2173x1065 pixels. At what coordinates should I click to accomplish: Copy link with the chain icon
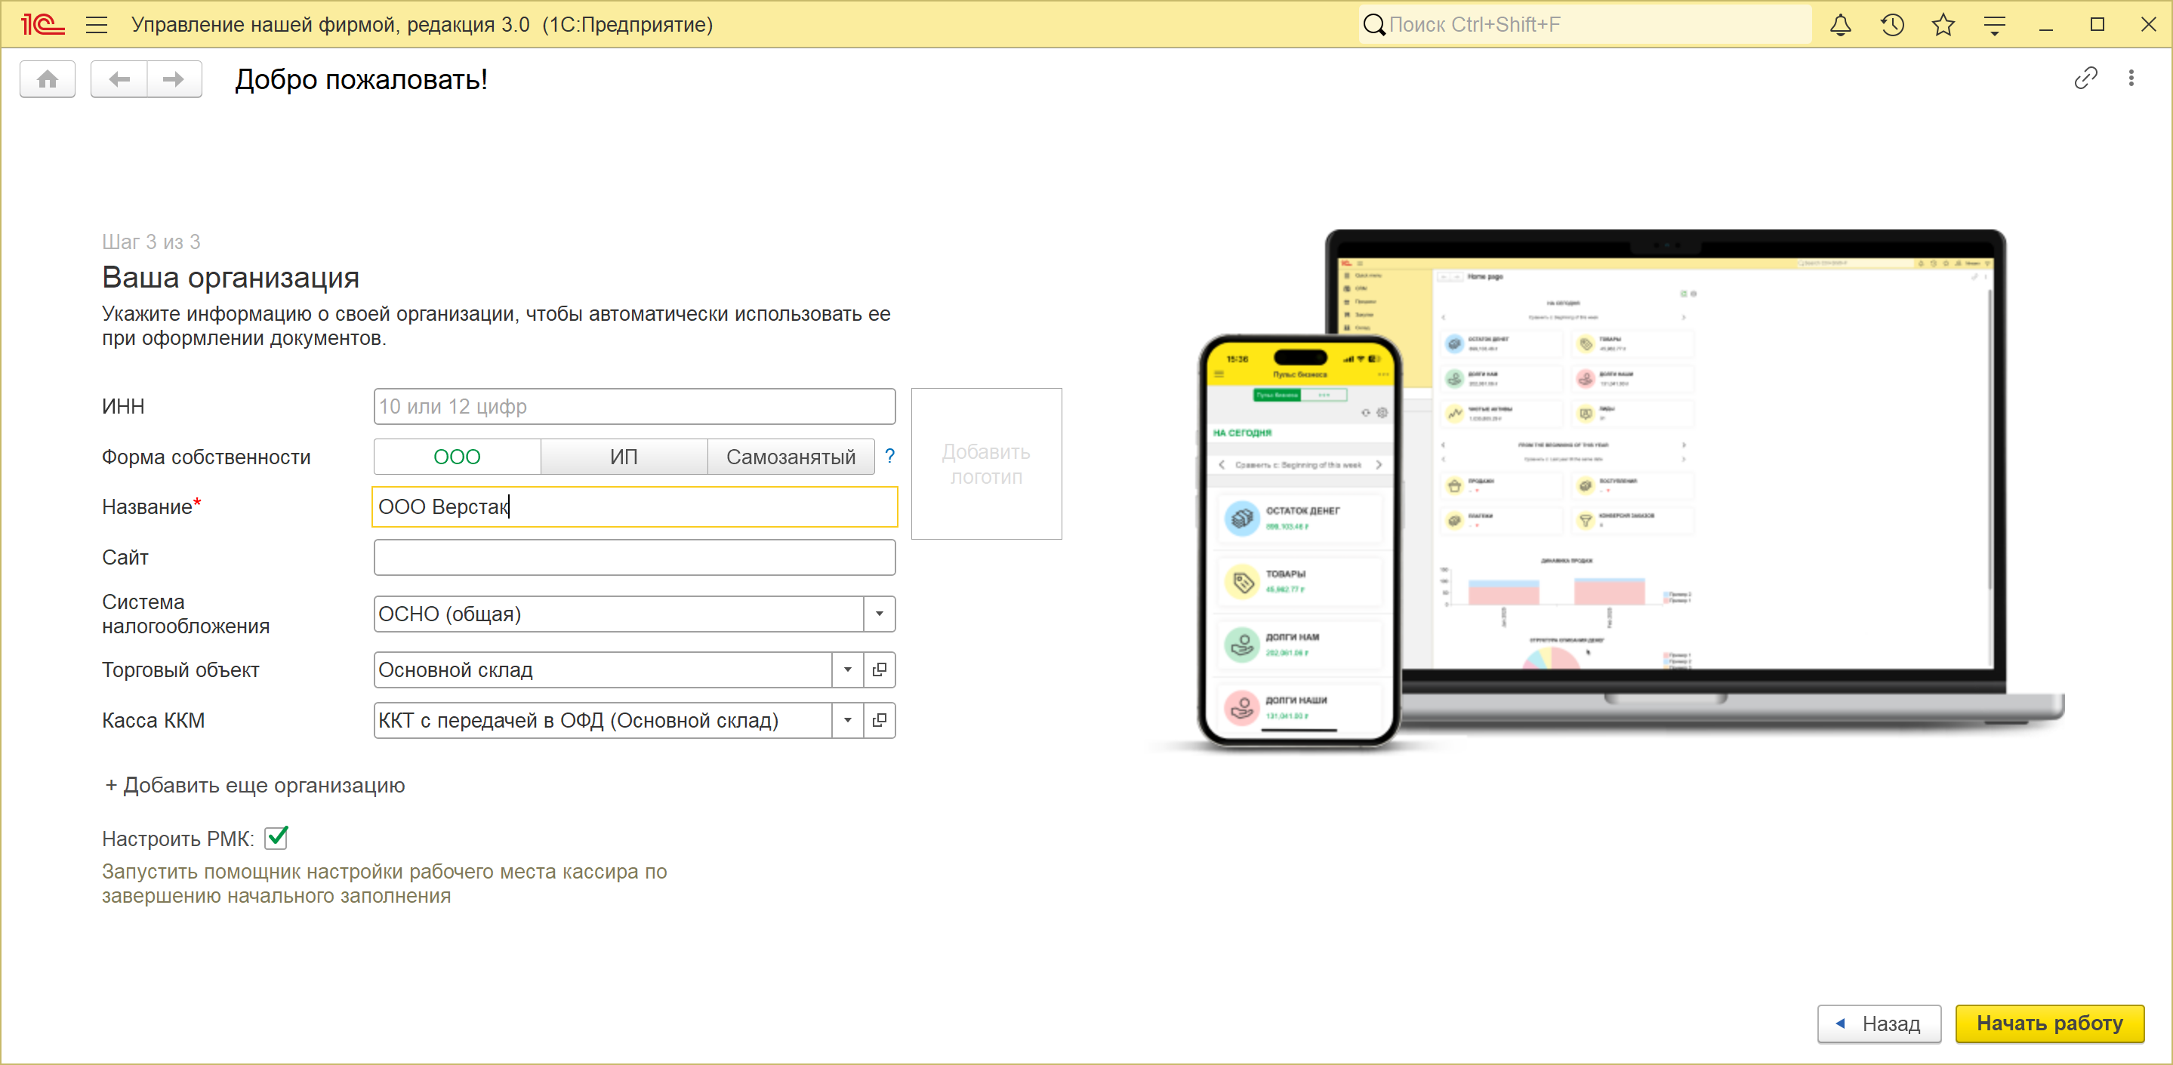(2085, 78)
